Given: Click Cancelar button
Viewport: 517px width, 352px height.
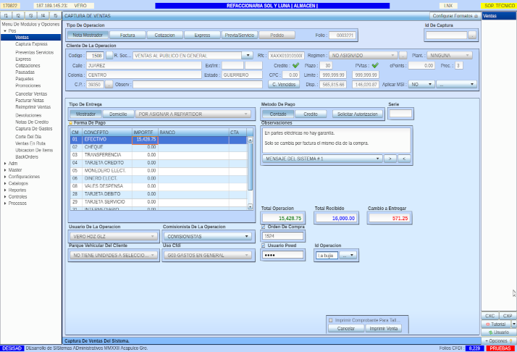Looking at the screenshot, I should [x=346, y=329].
